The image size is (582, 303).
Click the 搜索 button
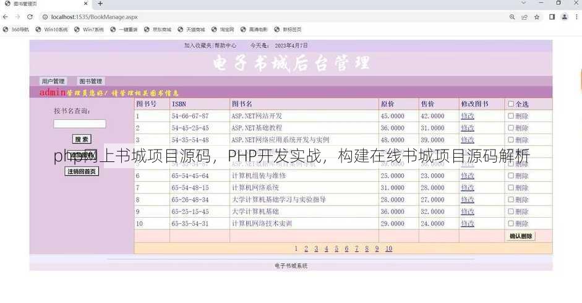point(82,139)
